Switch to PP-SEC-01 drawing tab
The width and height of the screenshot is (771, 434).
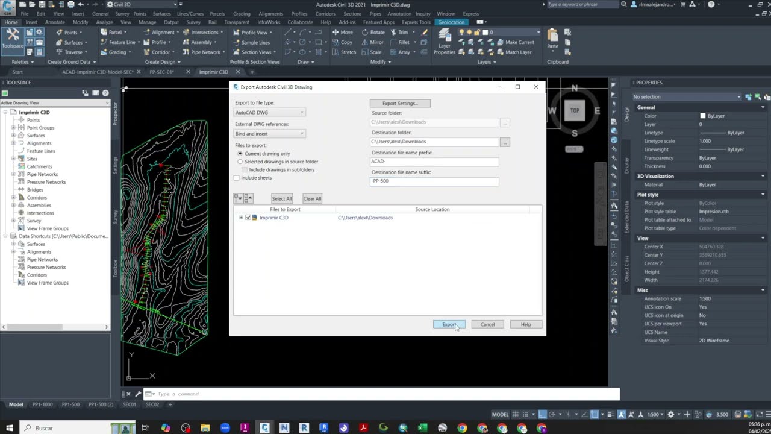coord(161,72)
